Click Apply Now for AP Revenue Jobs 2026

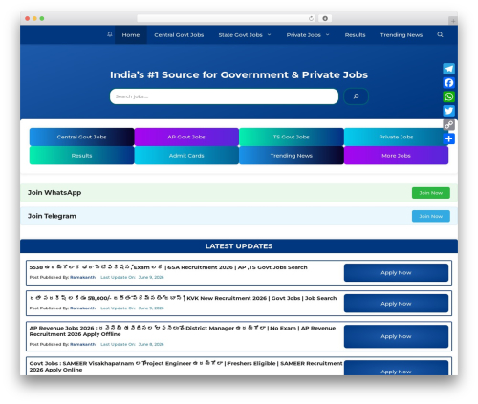click(396, 336)
